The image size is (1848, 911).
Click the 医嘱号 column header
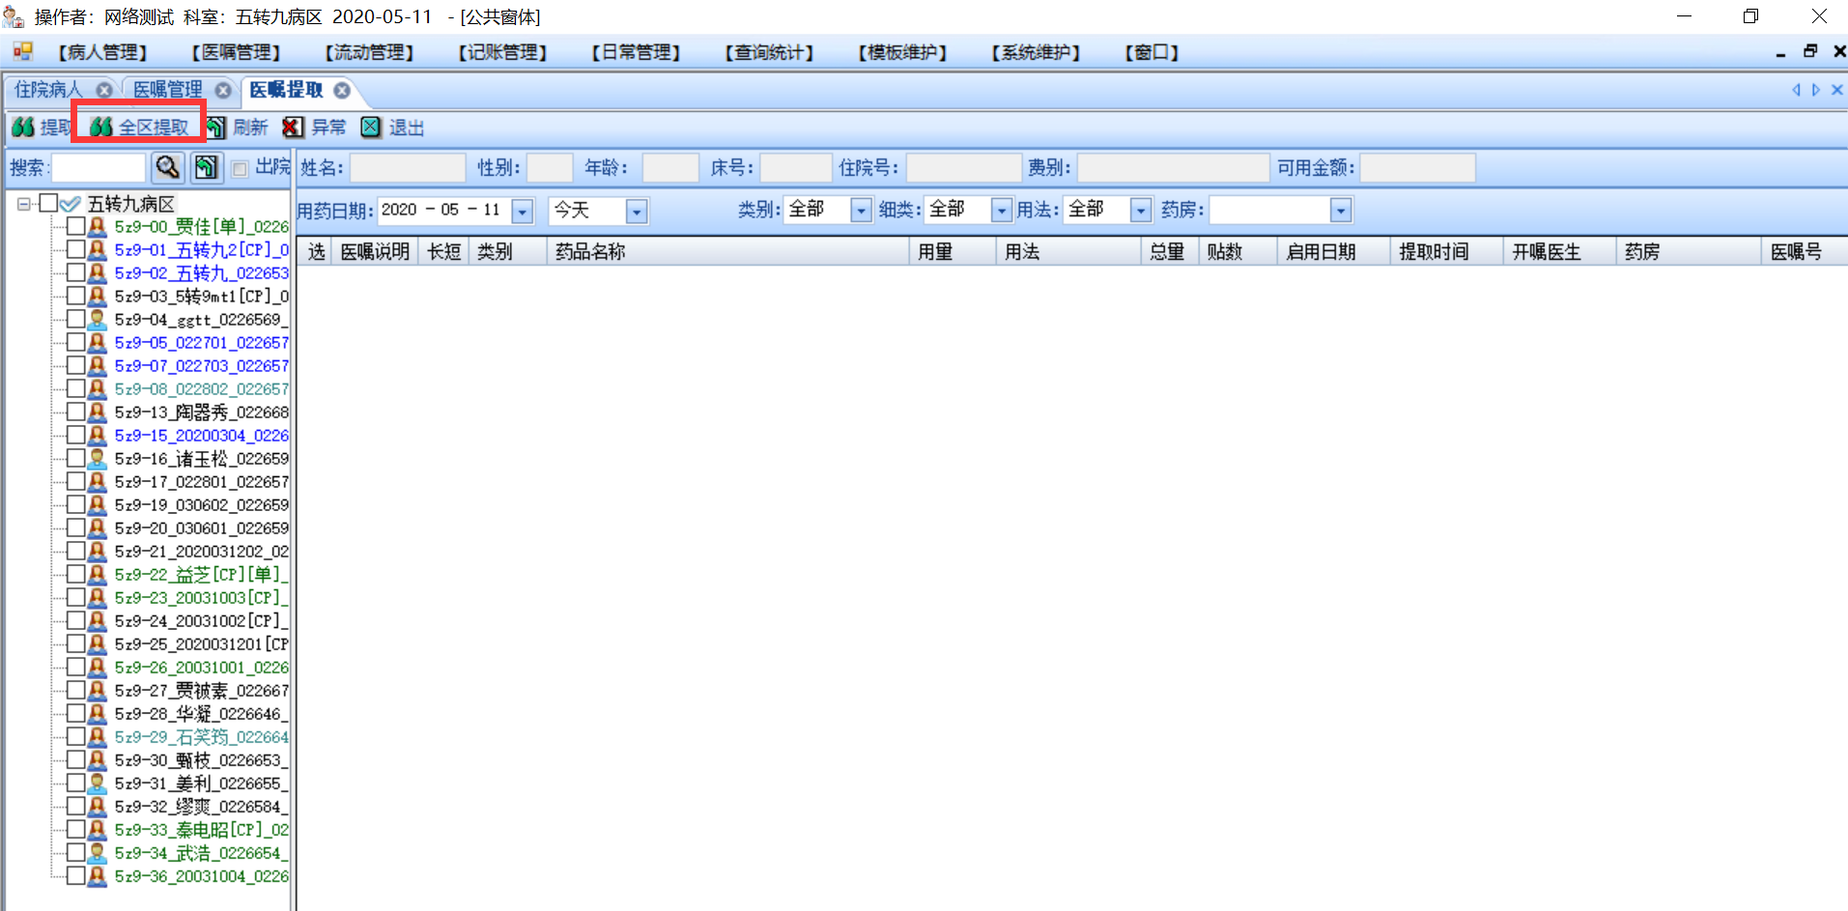[1805, 251]
